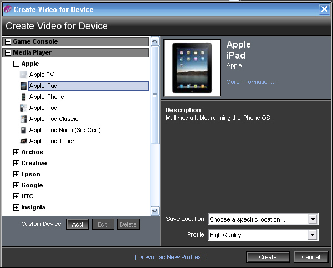Viewport: 333px width, 268px height.
Task: Click the Delete custom device button
Action: pyautogui.click(x=129, y=224)
